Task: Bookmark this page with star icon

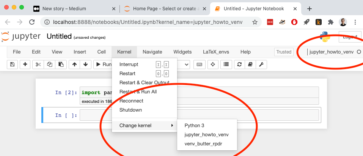Action: (x=255, y=22)
